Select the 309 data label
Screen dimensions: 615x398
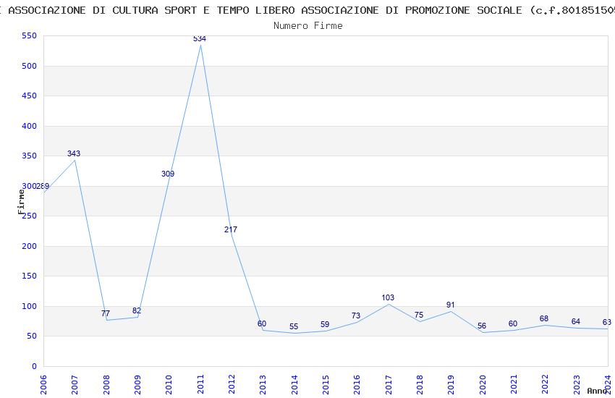(168, 174)
